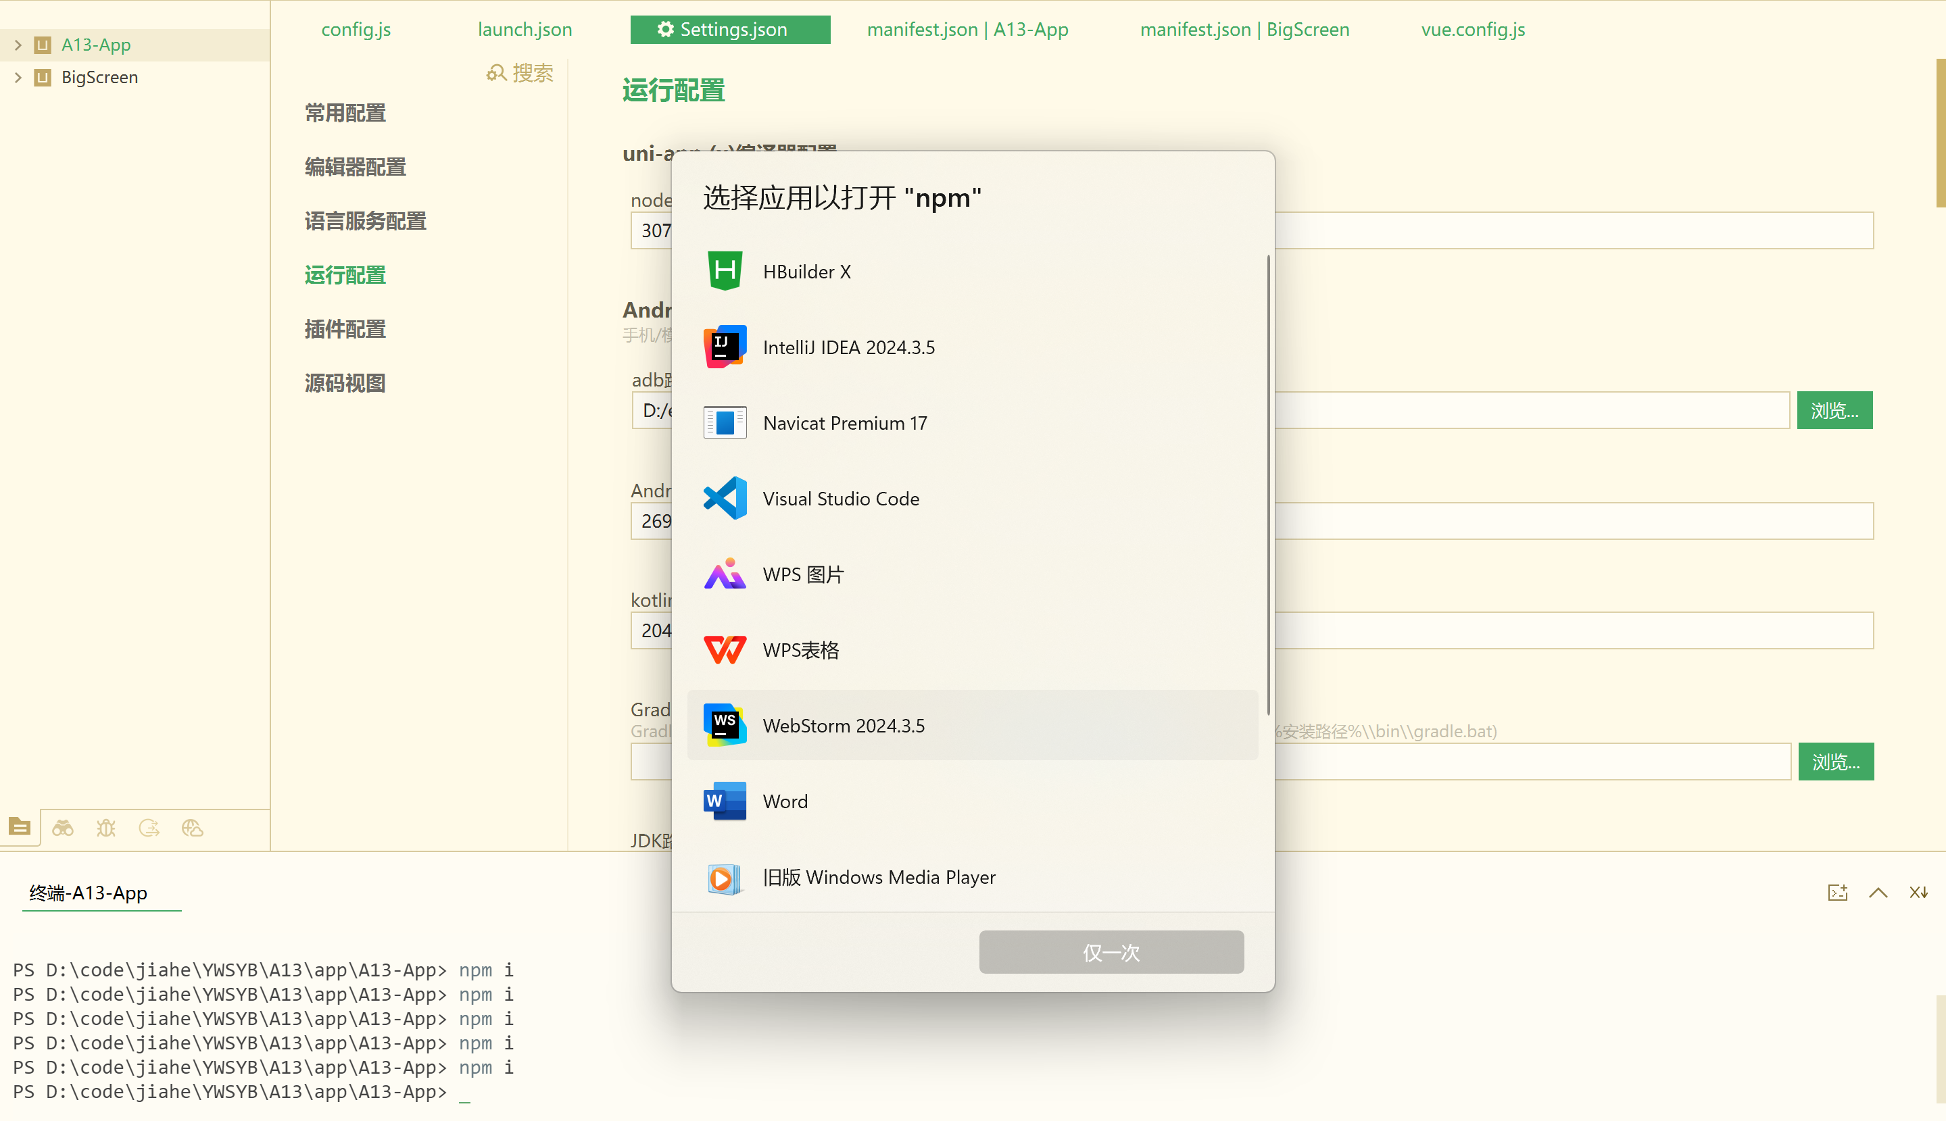Open the cloud palette panel icon
This screenshot has width=1946, height=1121.
point(192,828)
